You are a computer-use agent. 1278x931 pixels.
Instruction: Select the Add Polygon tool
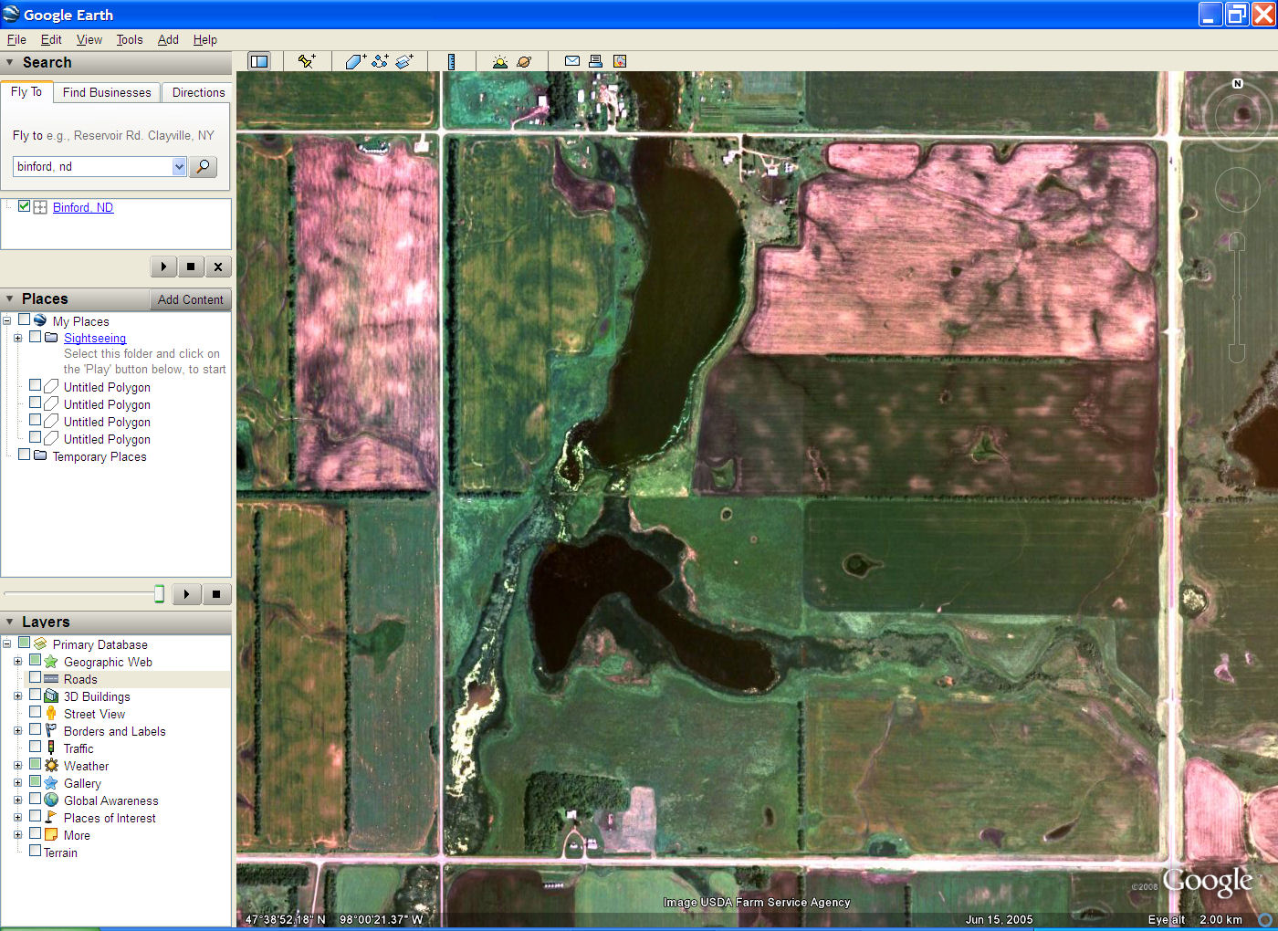click(x=355, y=61)
